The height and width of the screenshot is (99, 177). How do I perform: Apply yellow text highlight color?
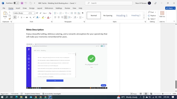click(43, 17)
